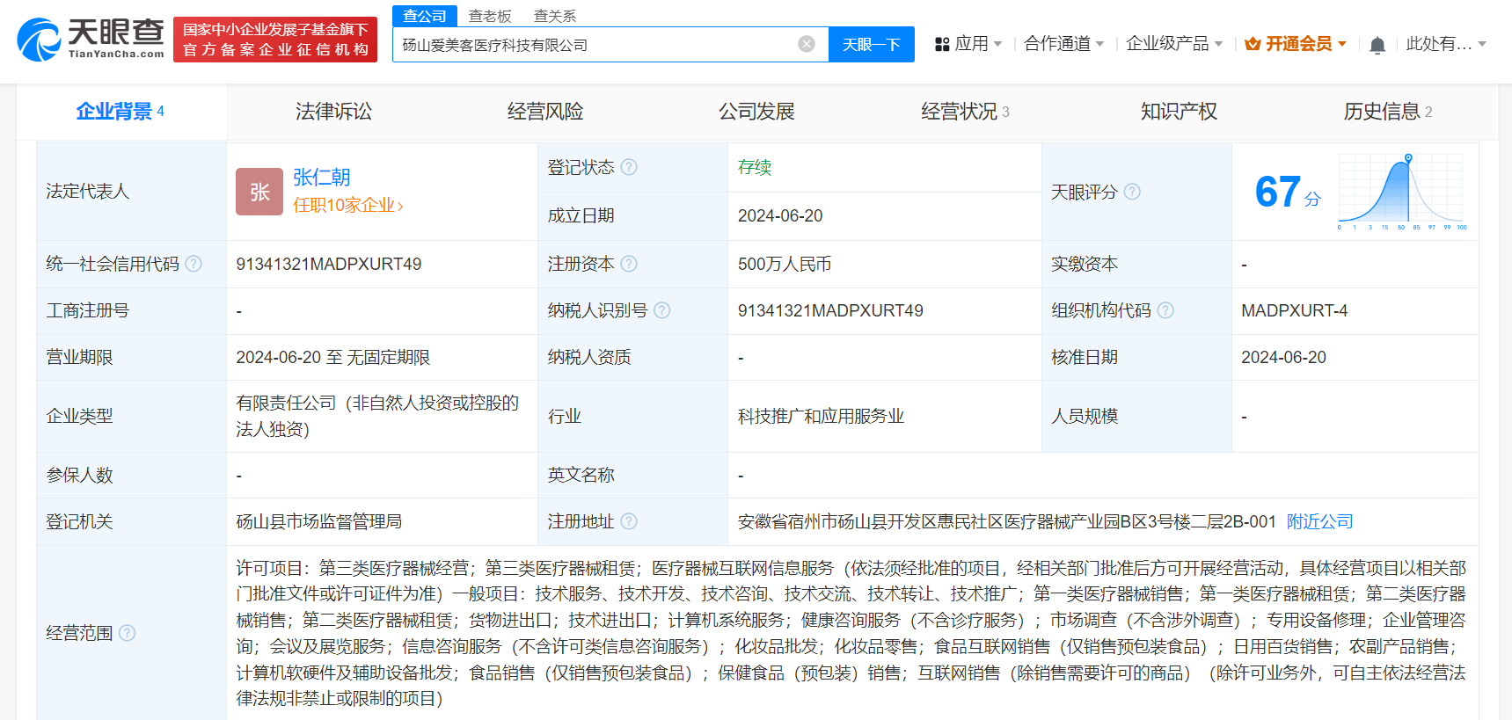Click the registered address text
Image resolution: width=1512 pixels, height=720 pixels.
1006,521
